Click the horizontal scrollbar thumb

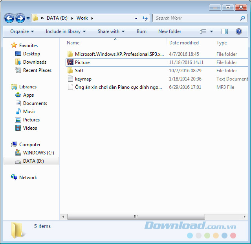(136, 216)
